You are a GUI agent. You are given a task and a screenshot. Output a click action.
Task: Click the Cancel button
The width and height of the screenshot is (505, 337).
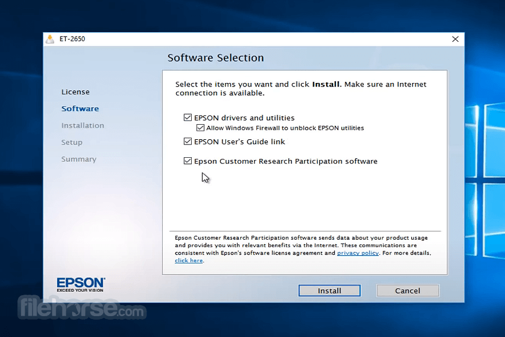408,291
